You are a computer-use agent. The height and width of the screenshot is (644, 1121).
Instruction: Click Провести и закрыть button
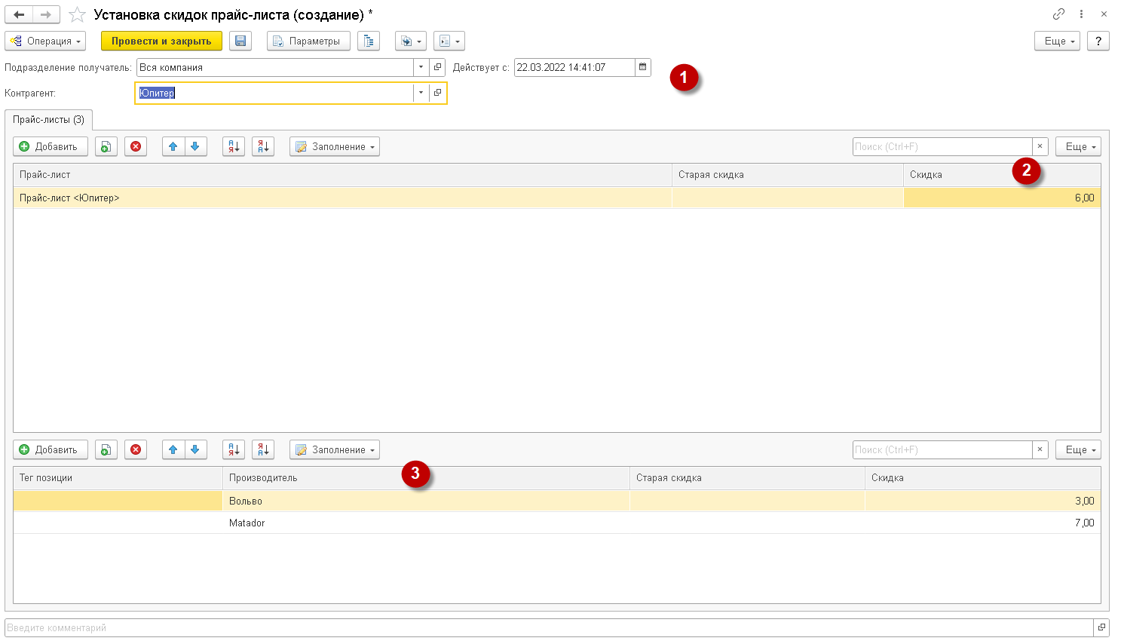[161, 41]
